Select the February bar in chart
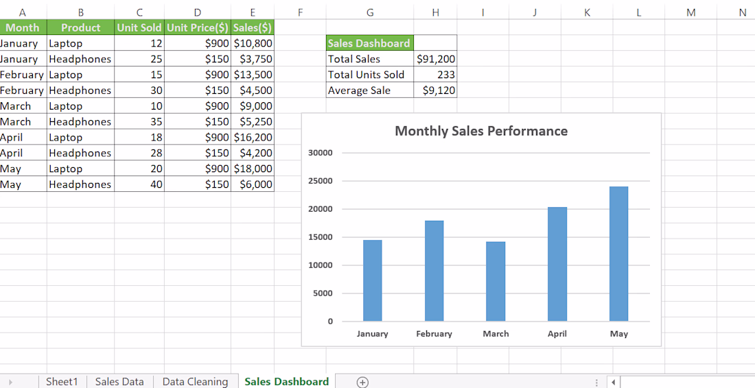755x388 pixels. [434, 271]
